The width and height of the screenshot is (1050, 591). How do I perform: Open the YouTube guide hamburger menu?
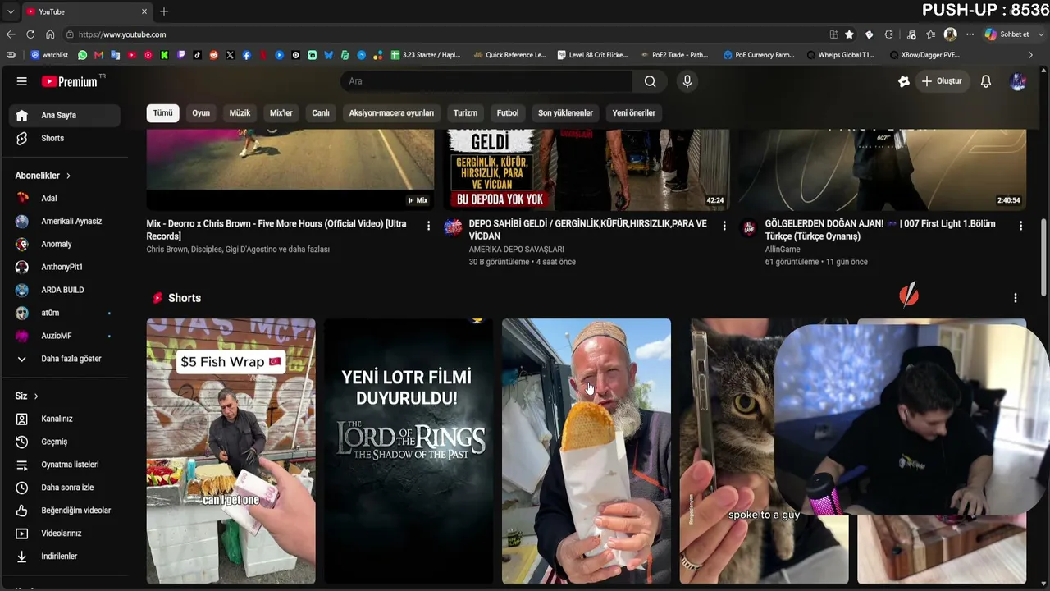point(22,81)
